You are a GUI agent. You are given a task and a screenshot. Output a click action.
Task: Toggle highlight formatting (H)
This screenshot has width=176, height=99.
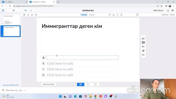36,15
